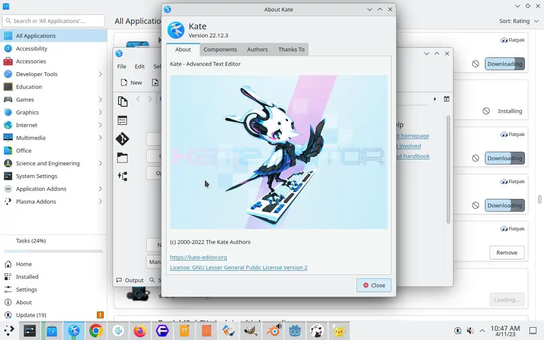544x340 pixels.
Task: Click the muted volume tray icon
Action: (x=470, y=330)
